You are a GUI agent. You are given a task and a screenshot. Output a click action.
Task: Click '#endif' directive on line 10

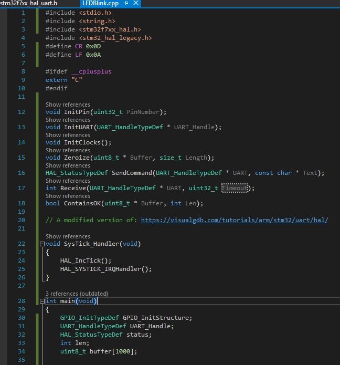(57, 88)
